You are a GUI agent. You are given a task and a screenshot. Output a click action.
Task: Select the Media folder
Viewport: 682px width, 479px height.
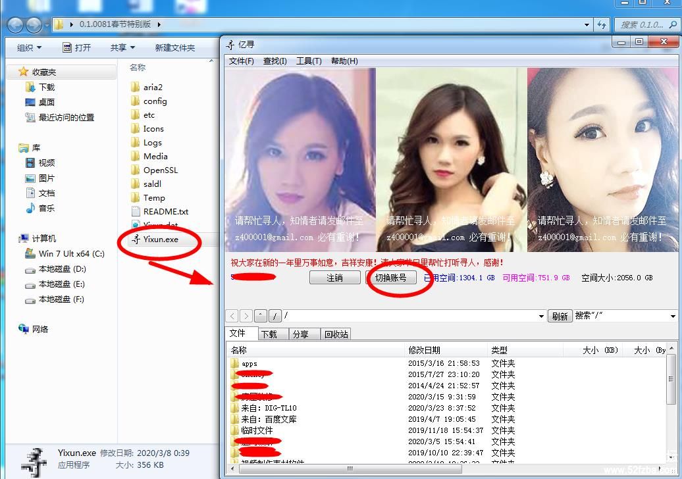tap(149, 156)
